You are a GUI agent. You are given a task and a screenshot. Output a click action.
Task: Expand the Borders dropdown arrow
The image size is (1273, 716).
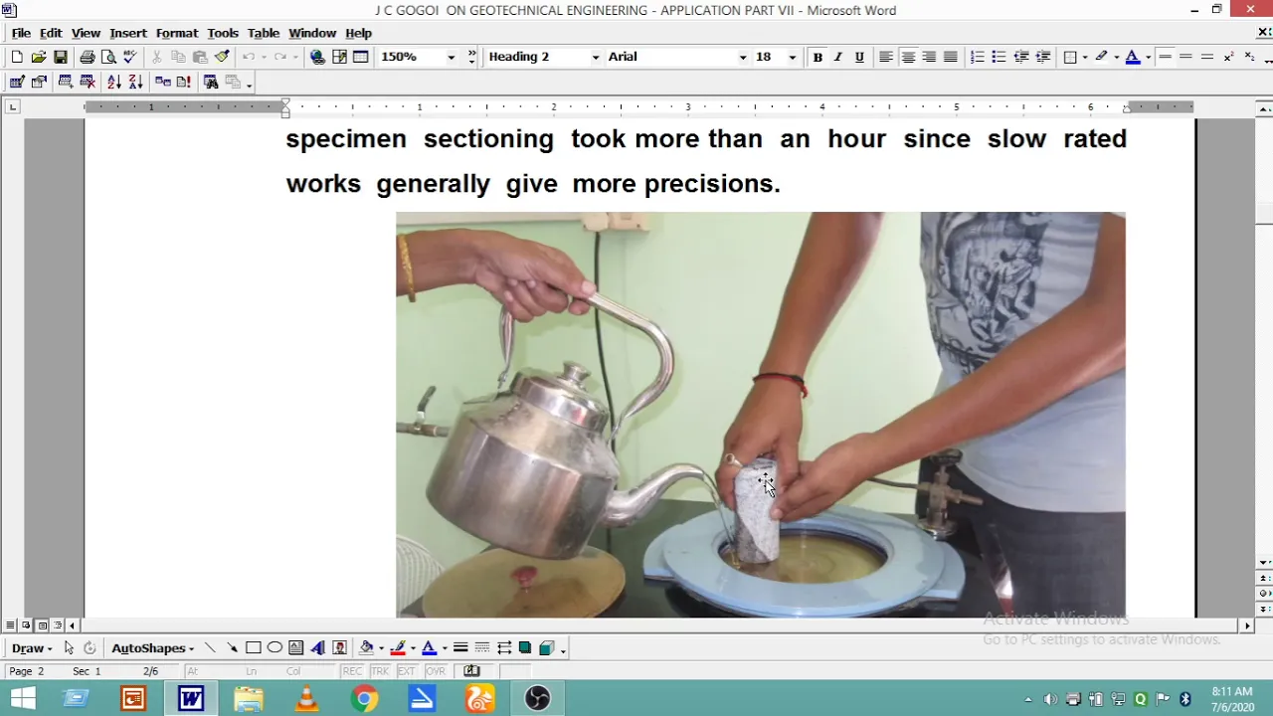tap(1084, 57)
